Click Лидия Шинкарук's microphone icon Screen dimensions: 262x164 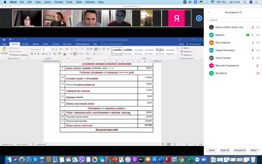[253, 50]
